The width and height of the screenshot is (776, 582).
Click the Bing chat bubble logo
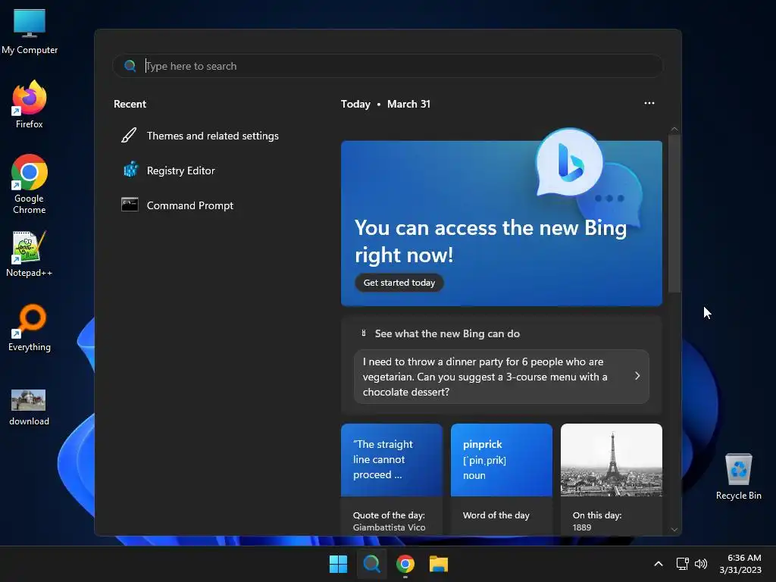569,162
